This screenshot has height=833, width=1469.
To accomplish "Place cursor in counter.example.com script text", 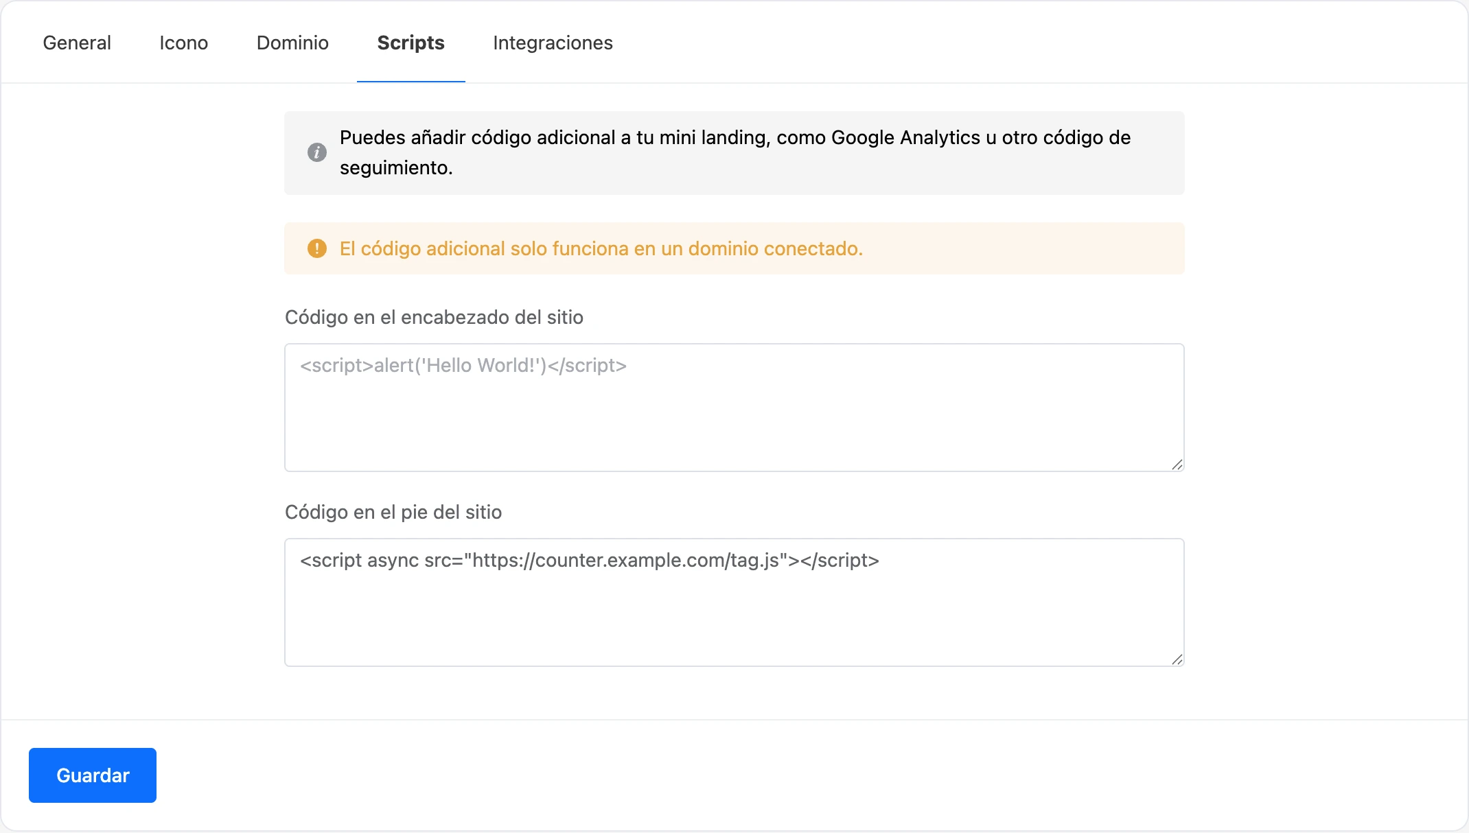I will (590, 561).
